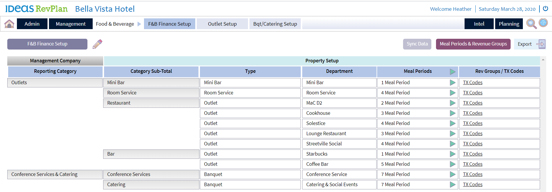Click the Meal Periods & Revenue Groups button
This screenshot has width=552, height=192.
[473, 44]
